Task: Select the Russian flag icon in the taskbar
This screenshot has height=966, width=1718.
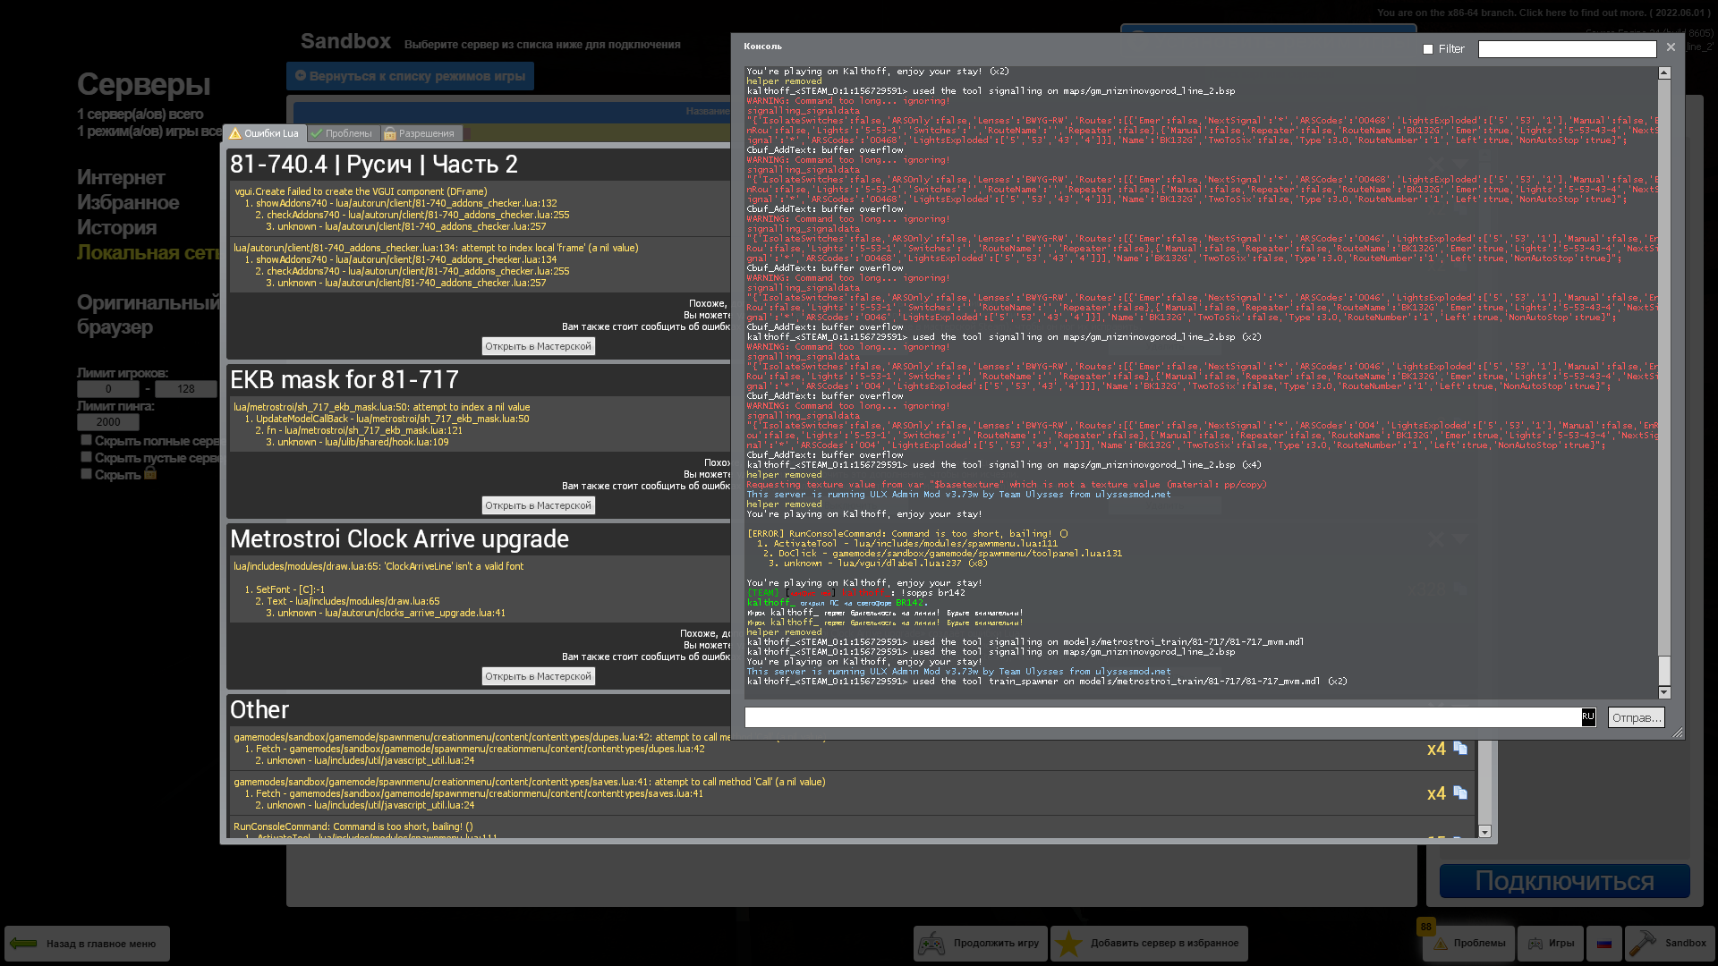Action: [1604, 943]
